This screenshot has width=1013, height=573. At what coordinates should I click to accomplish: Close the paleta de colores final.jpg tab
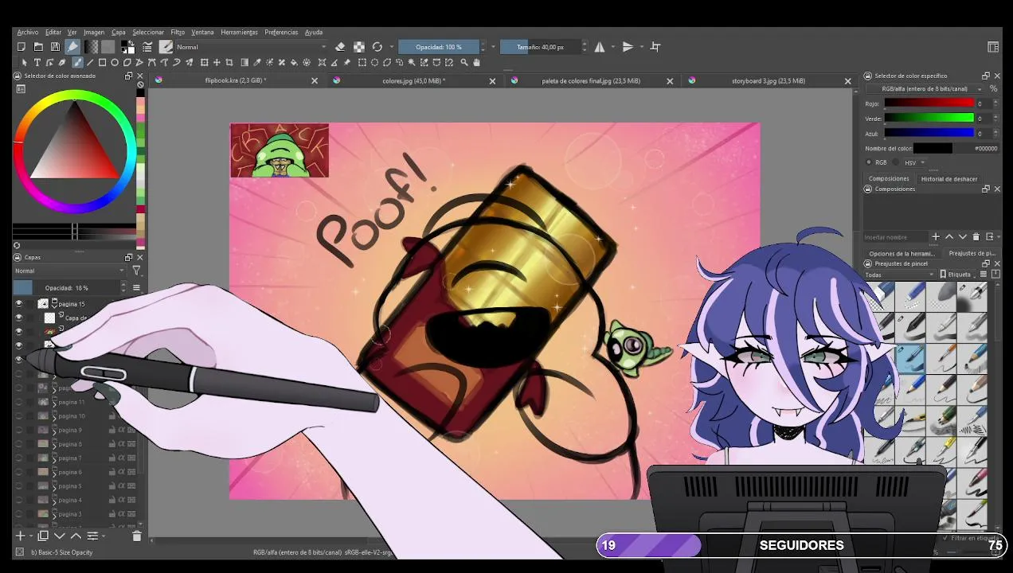pos(670,80)
